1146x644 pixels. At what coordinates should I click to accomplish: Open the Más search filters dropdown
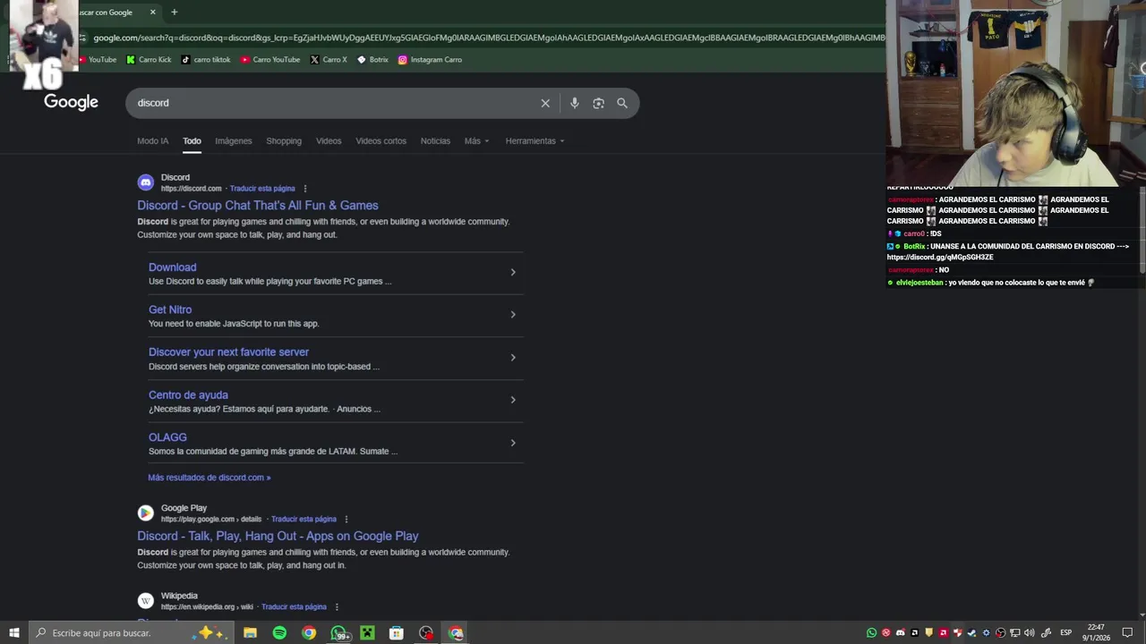(476, 141)
